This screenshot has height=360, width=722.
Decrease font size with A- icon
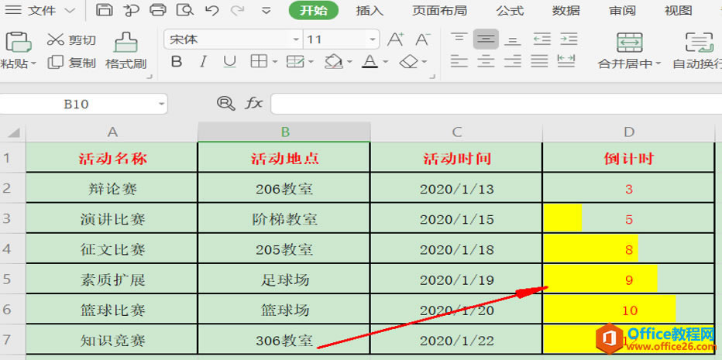(x=422, y=39)
